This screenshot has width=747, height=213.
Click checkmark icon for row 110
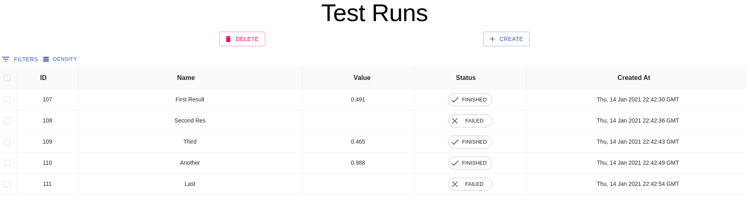[455, 163]
